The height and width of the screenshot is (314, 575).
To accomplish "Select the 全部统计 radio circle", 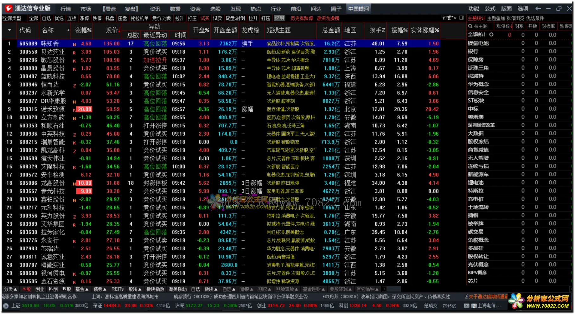I will point(491,35).
